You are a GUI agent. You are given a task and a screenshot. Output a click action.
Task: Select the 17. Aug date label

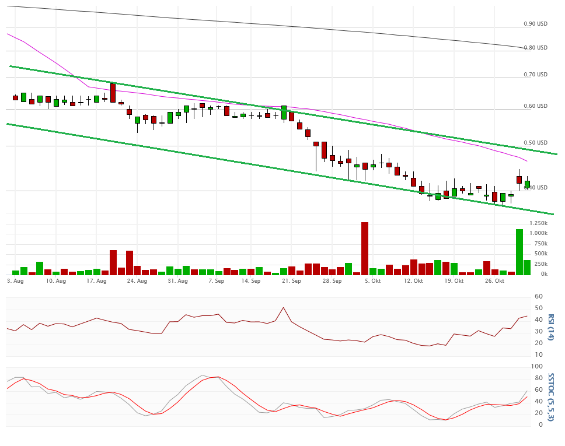pyautogui.click(x=96, y=280)
